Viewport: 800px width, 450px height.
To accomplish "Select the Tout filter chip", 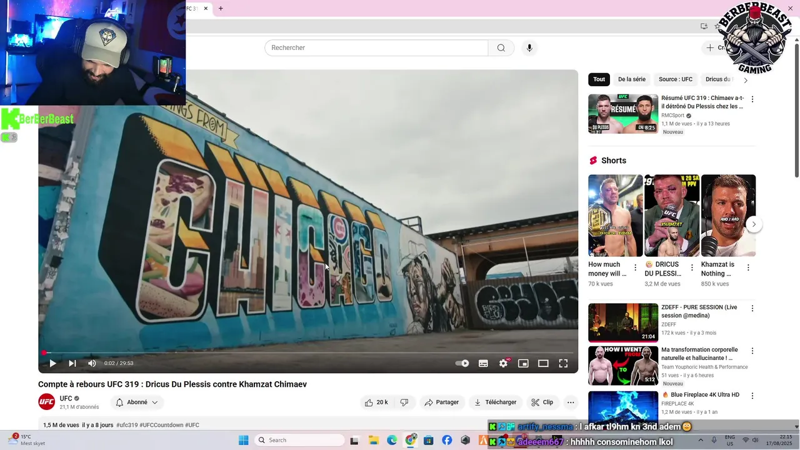I will click(x=599, y=79).
